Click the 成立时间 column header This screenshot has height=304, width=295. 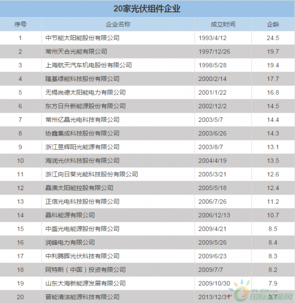pyautogui.click(x=223, y=24)
